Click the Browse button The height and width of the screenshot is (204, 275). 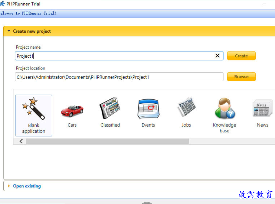241,76
